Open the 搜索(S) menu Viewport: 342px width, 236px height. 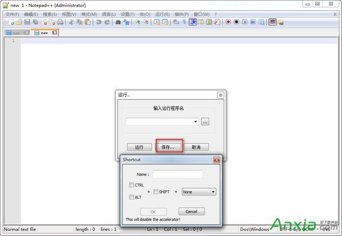coord(50,14)
